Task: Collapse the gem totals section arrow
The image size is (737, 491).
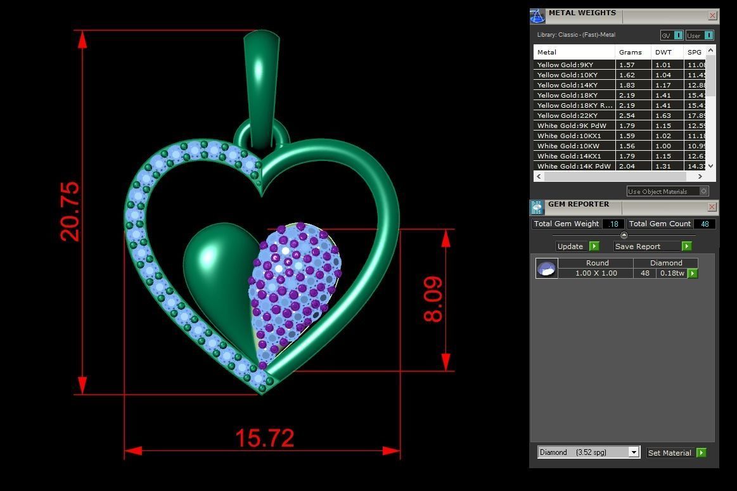Action: tap(624, 235)
